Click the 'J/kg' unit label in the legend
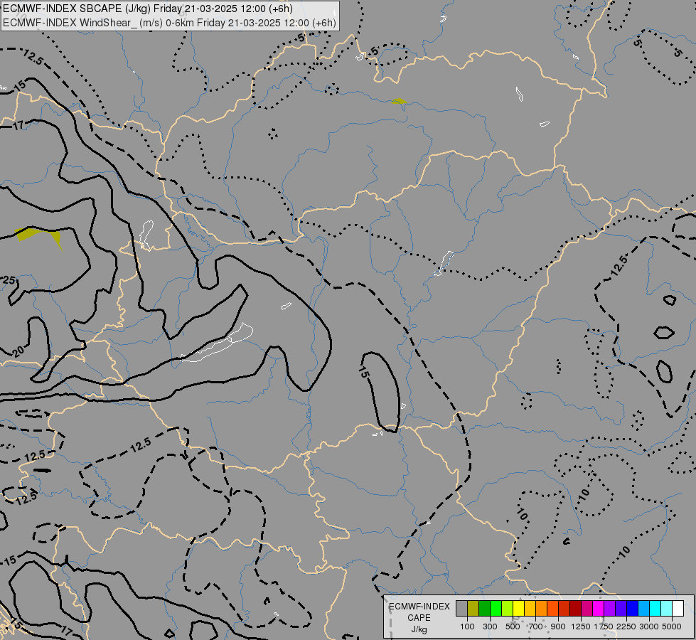This screenshot has height=640, width=696. [x=419, y=629]
